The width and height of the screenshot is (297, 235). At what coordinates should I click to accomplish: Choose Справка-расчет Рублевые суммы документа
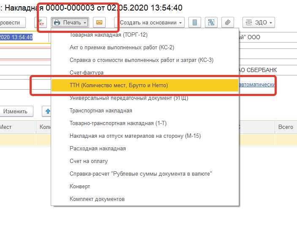pyautogui.click(x=145, y=174)
